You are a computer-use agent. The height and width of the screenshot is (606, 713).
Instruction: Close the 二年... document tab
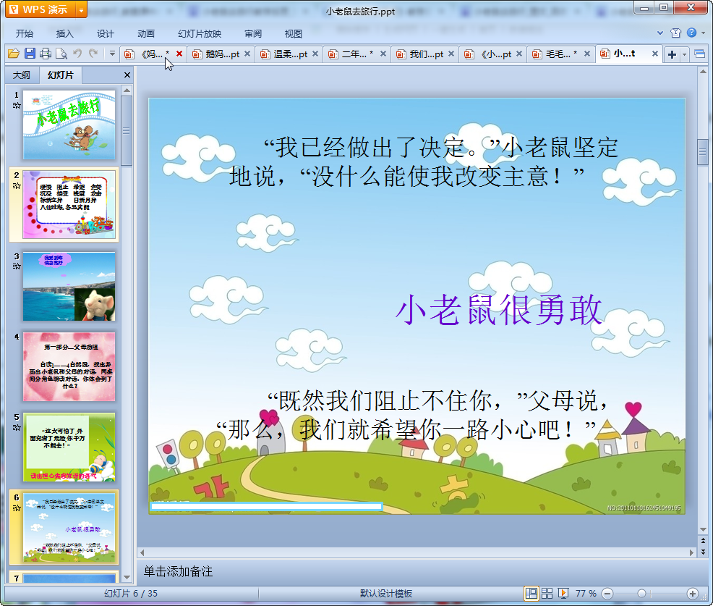(x=383, y=54)
